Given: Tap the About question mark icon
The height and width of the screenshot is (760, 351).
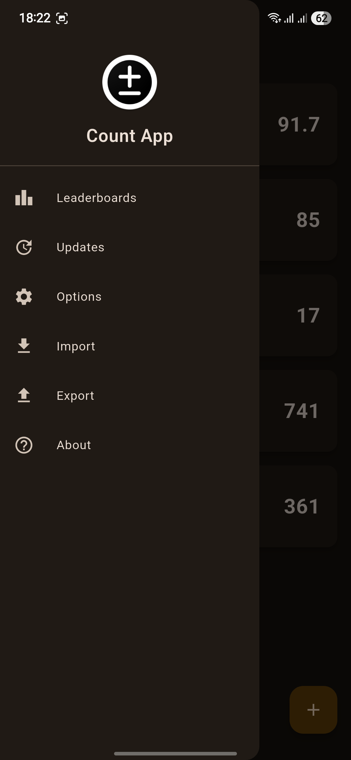Looking at the screenshot, I should point(24,445).
